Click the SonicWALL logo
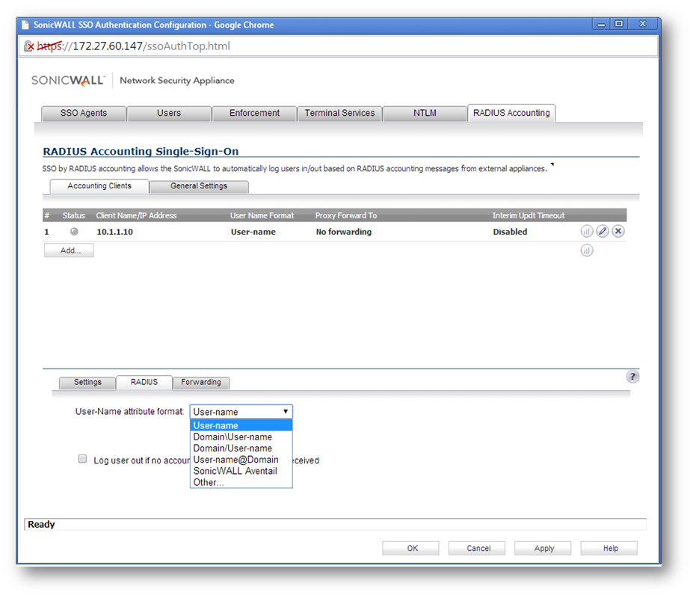693x598 pixels. pyautogui.click(x=68, y=80)
